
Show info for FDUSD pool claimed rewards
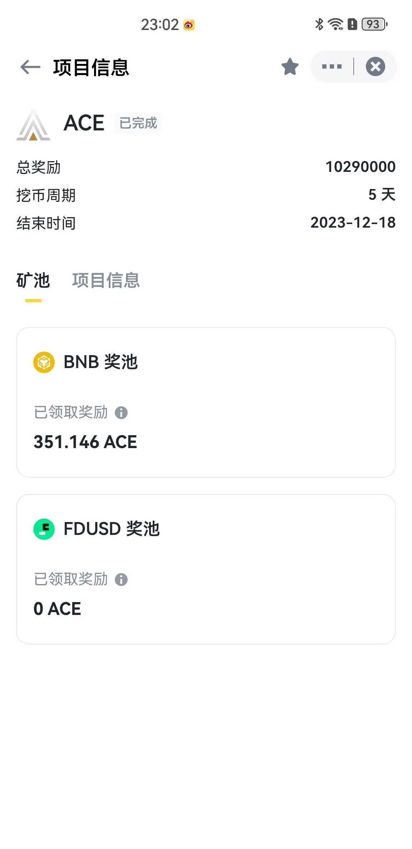click(x=121, y=580)
